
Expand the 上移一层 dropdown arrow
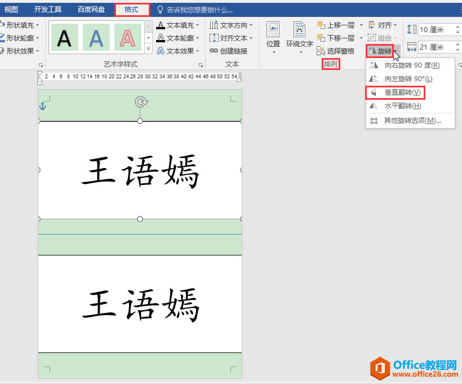click(361, 25)
